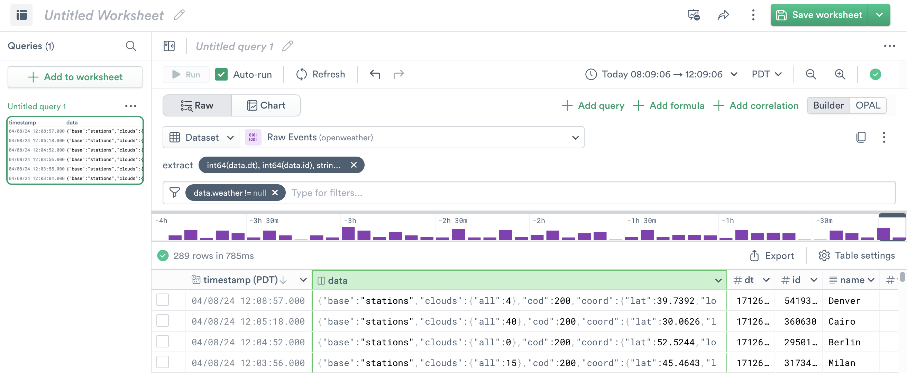Image resolution: width=907 pixels, height=373 pixels.
Task: Open Table settings
Action: 856,256
